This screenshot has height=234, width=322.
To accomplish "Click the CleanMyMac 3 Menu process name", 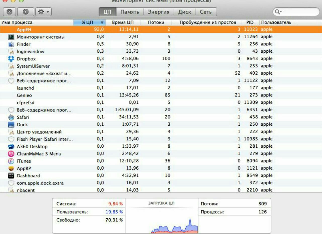I will [x=39, y=154].
